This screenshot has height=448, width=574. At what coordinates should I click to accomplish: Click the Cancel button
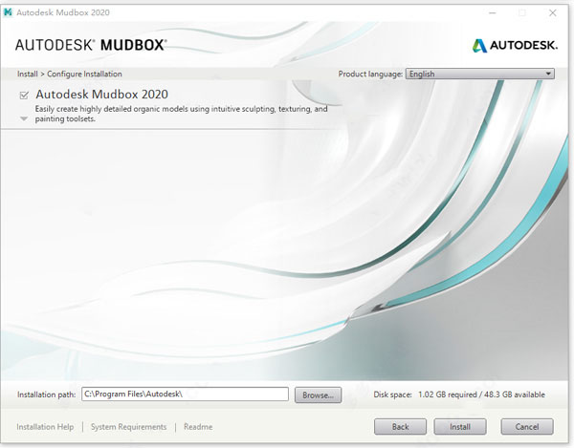tap(527, 427)
